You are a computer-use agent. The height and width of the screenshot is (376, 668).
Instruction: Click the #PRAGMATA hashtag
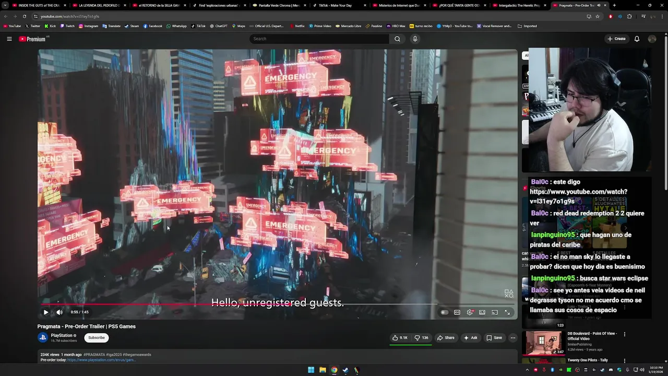click(94, 355)
